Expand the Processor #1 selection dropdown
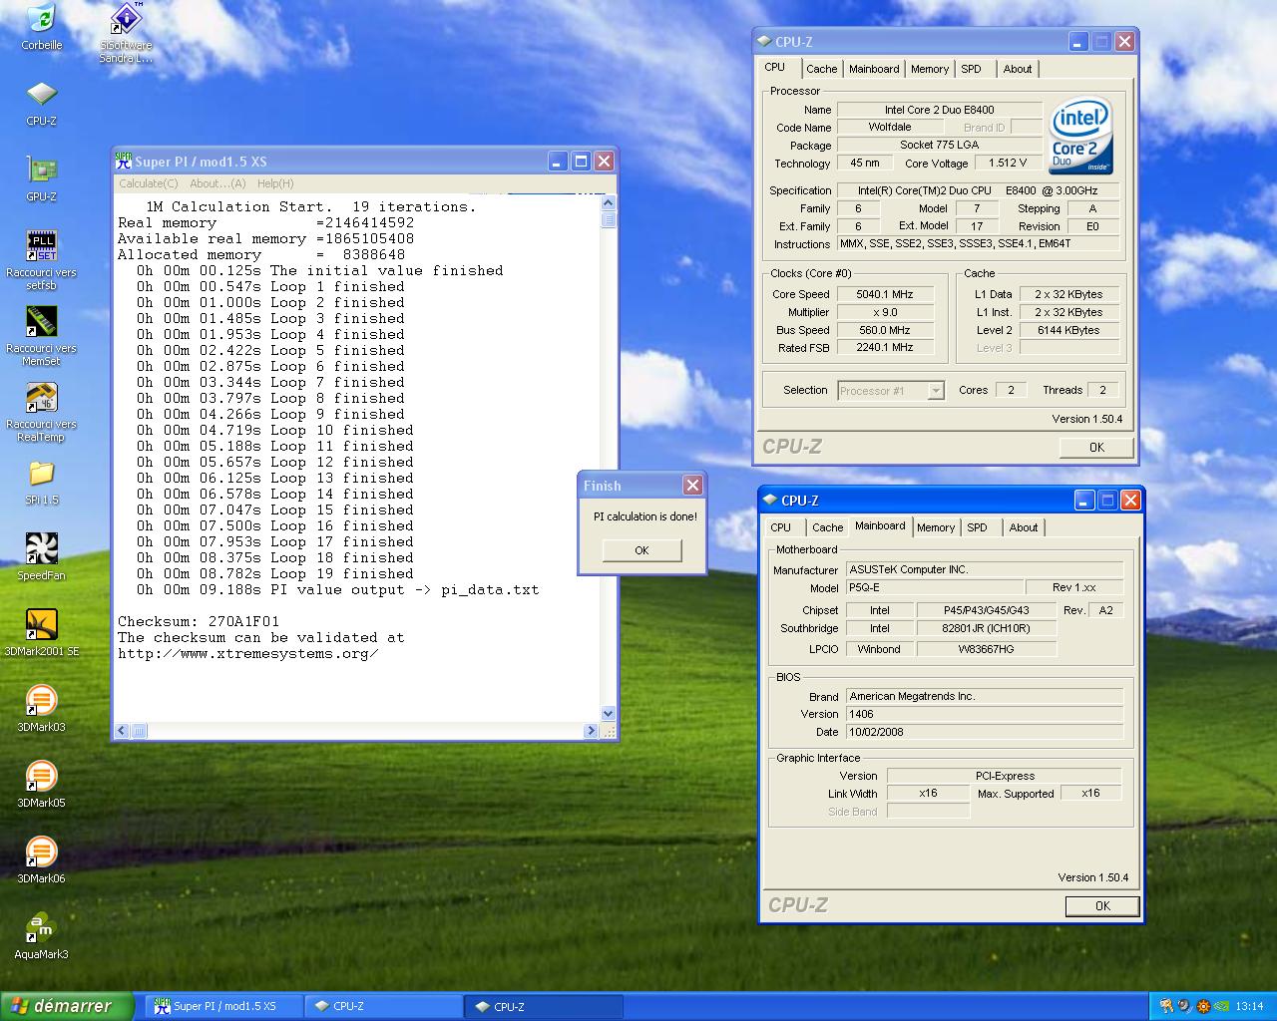1277x1021 pixels. [935, 391]
